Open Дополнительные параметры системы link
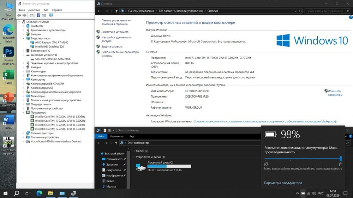Screen dimensions: 353x198 coord(120,54)
